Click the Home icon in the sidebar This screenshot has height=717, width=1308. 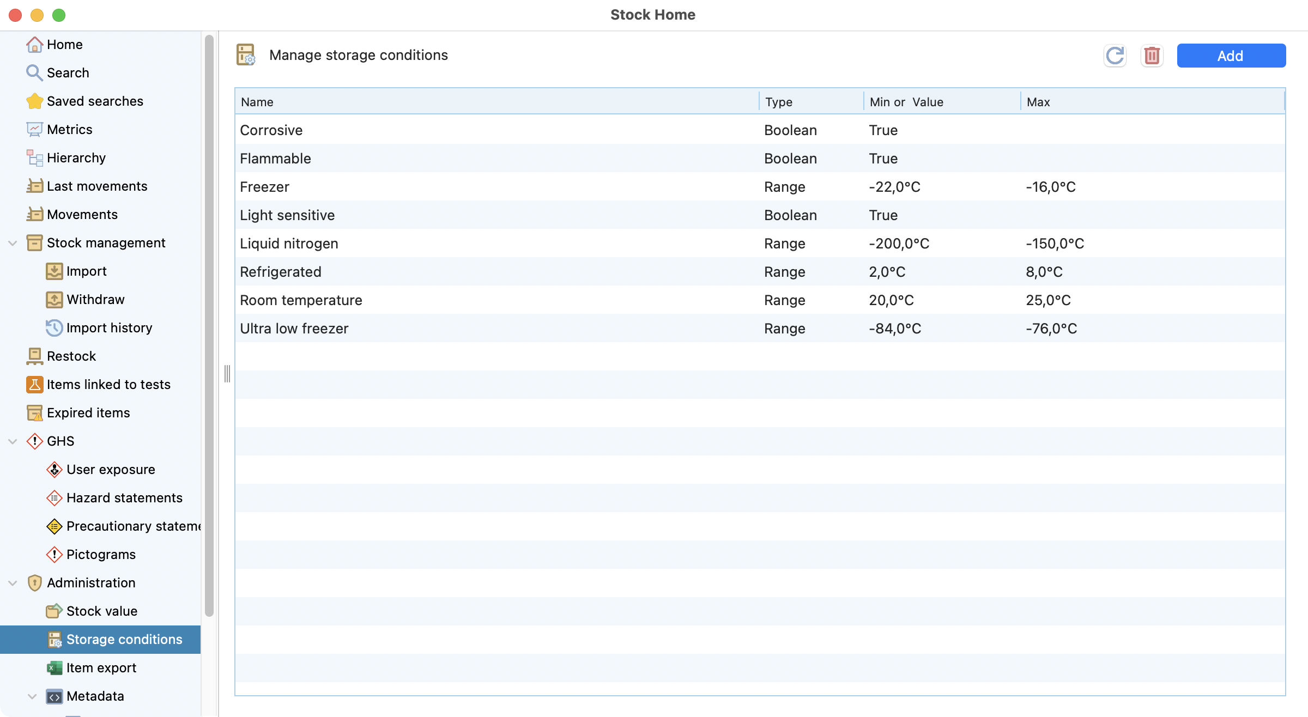coord(34,45)
